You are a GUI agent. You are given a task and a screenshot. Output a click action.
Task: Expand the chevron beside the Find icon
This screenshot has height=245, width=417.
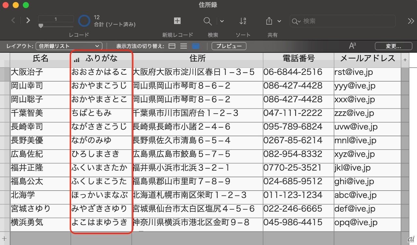(222, 21)
